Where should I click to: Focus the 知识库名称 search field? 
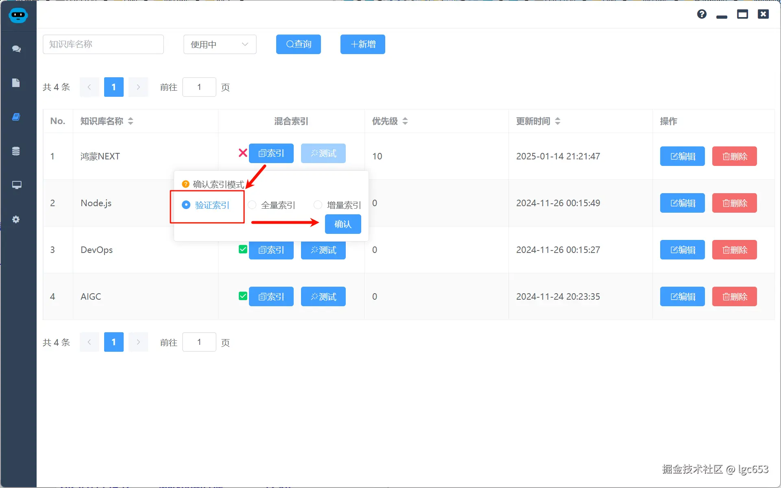[103, 44]
